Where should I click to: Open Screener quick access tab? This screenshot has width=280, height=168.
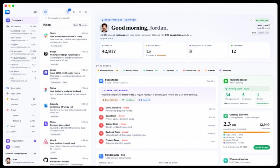(x=210, y=70)
